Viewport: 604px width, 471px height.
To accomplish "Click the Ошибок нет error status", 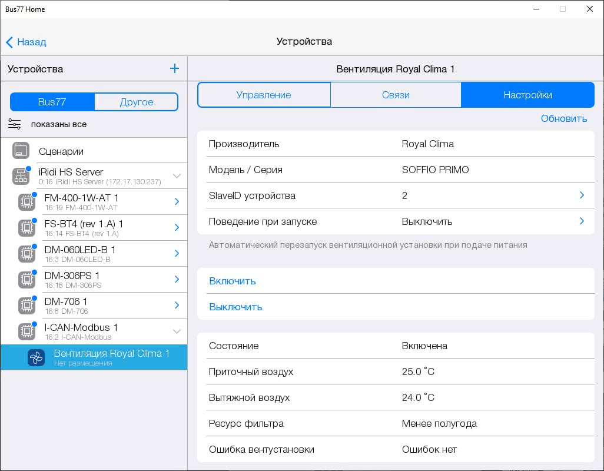I will 429,449.
